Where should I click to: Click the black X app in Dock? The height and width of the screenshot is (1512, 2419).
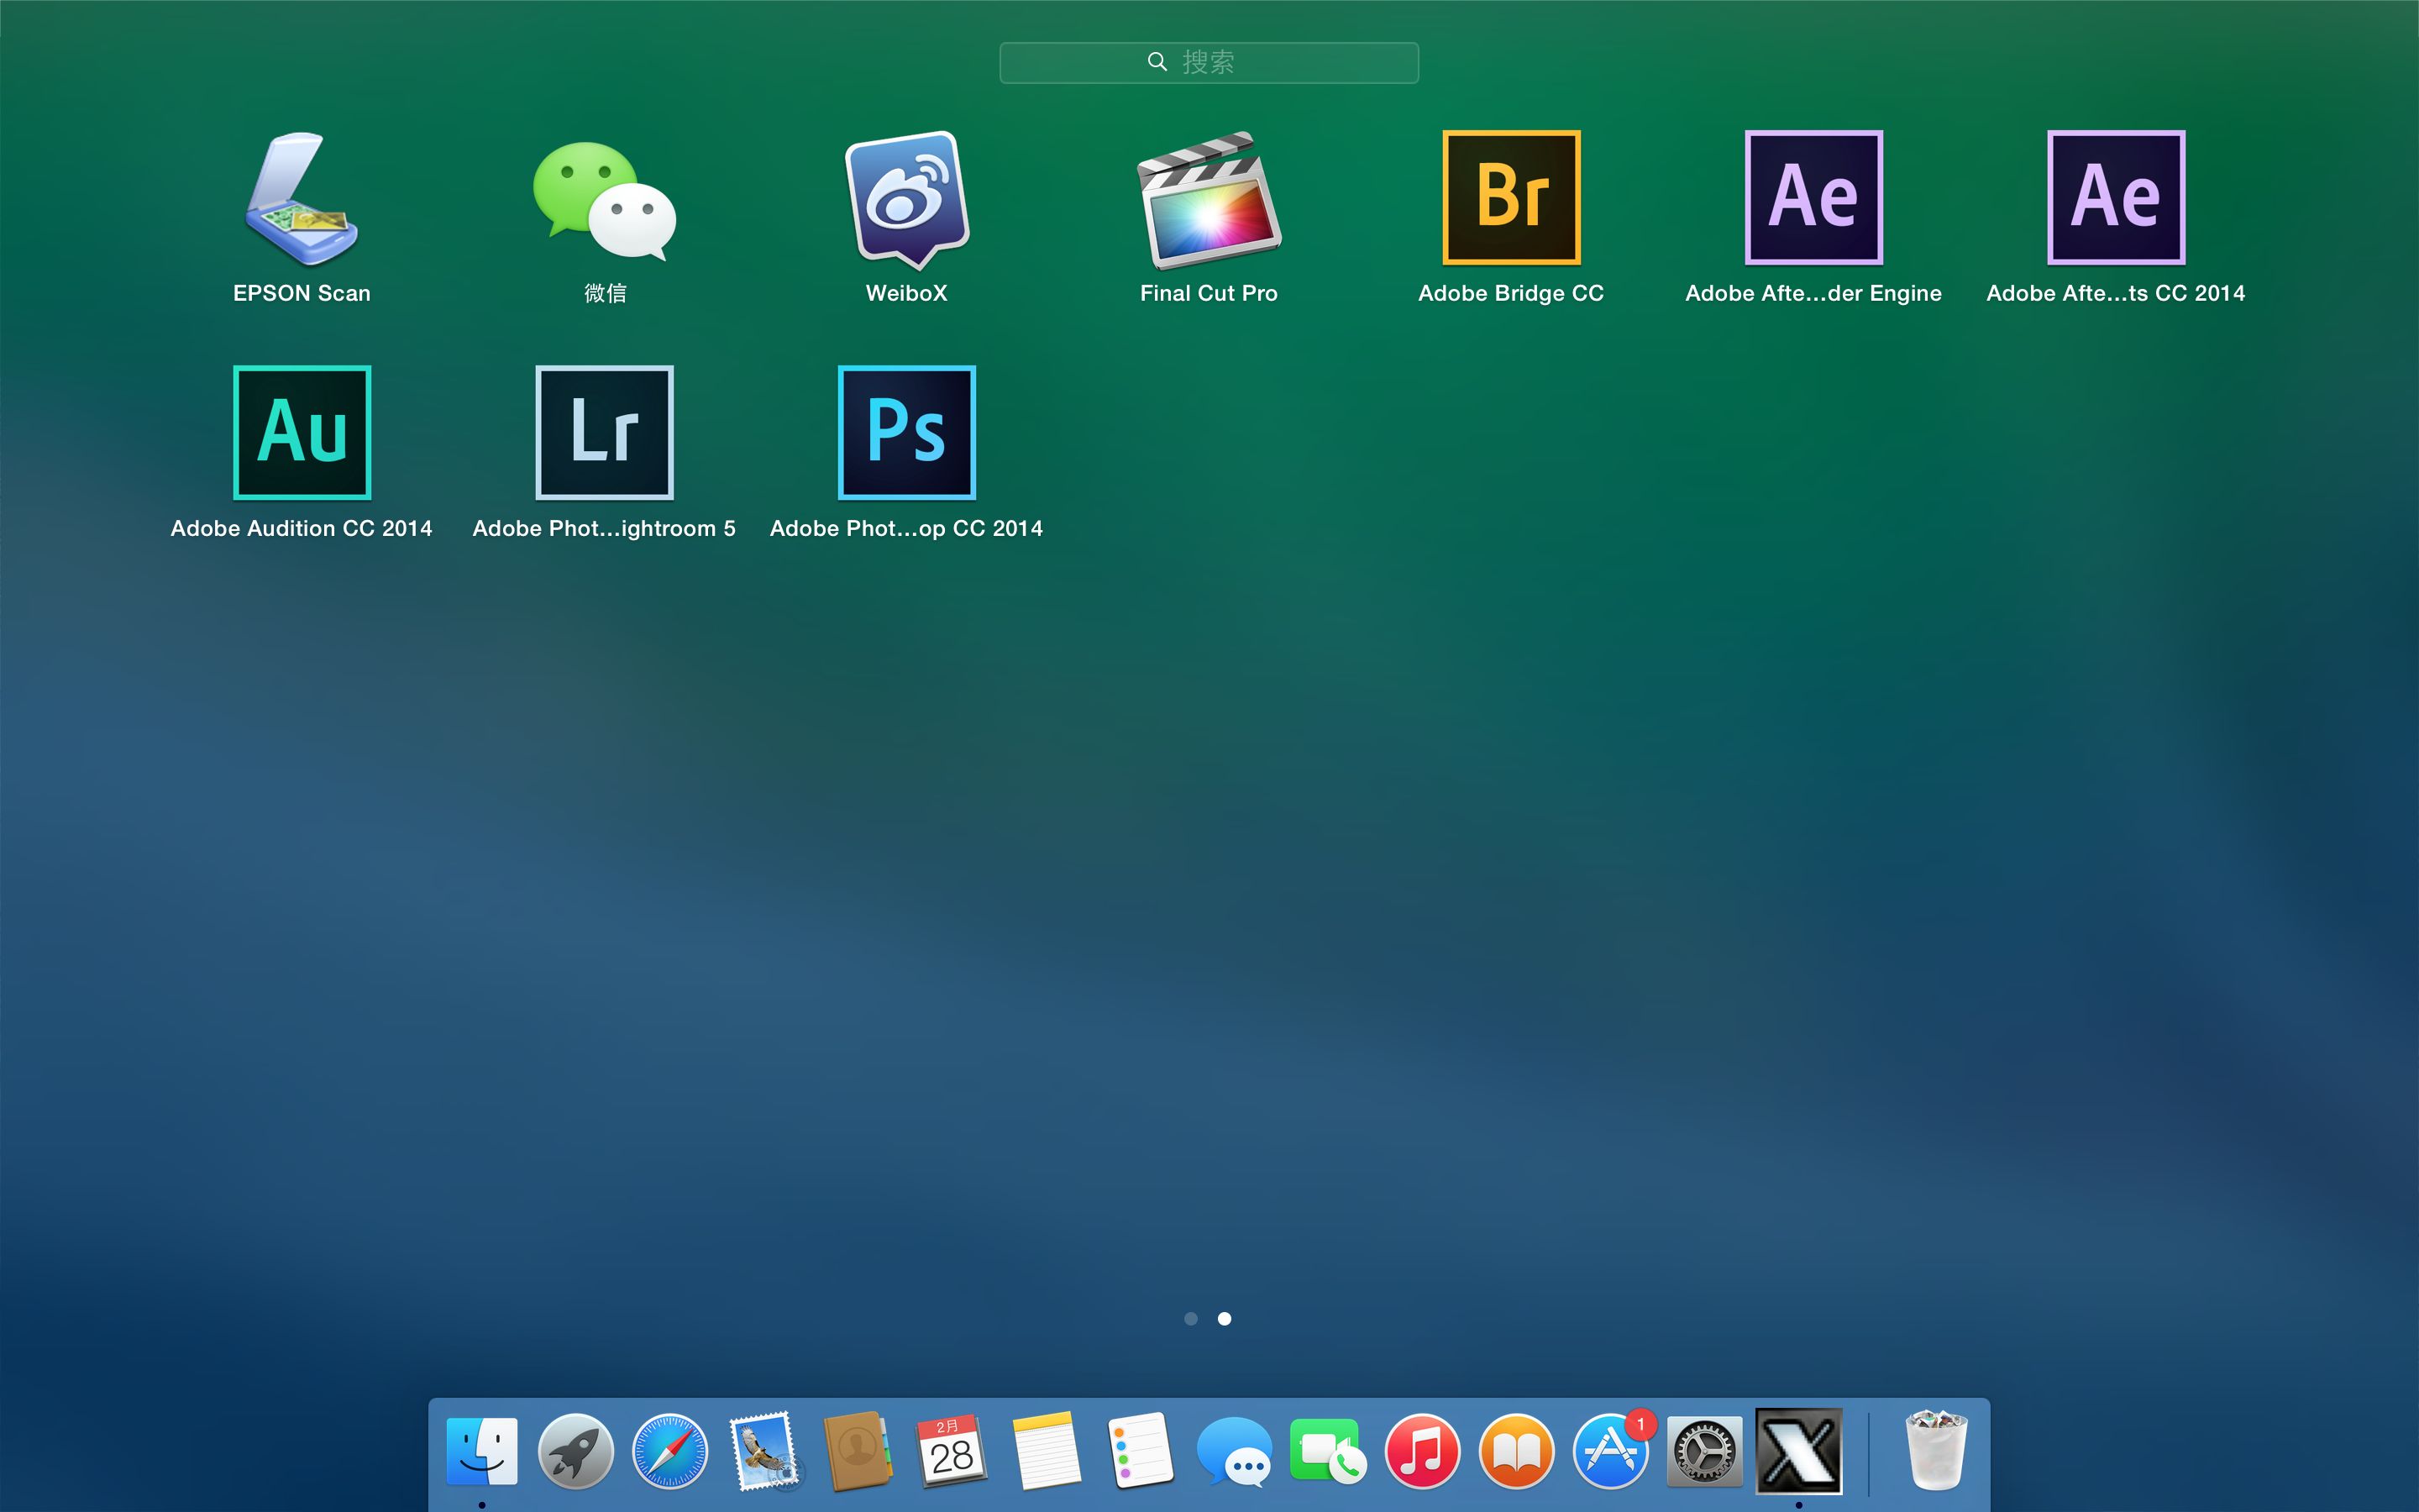pos(1799,1452)
